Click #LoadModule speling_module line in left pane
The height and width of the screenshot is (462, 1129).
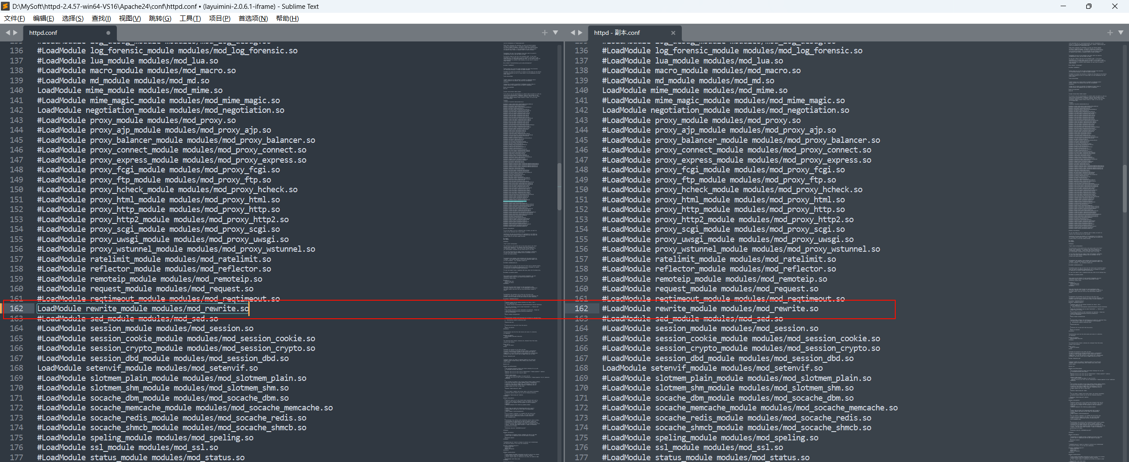145,438
